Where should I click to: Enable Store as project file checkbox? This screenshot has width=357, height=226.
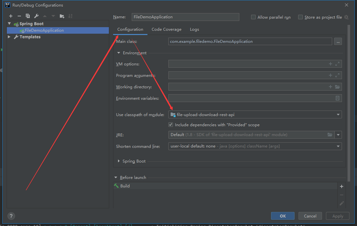coord(300,17)
